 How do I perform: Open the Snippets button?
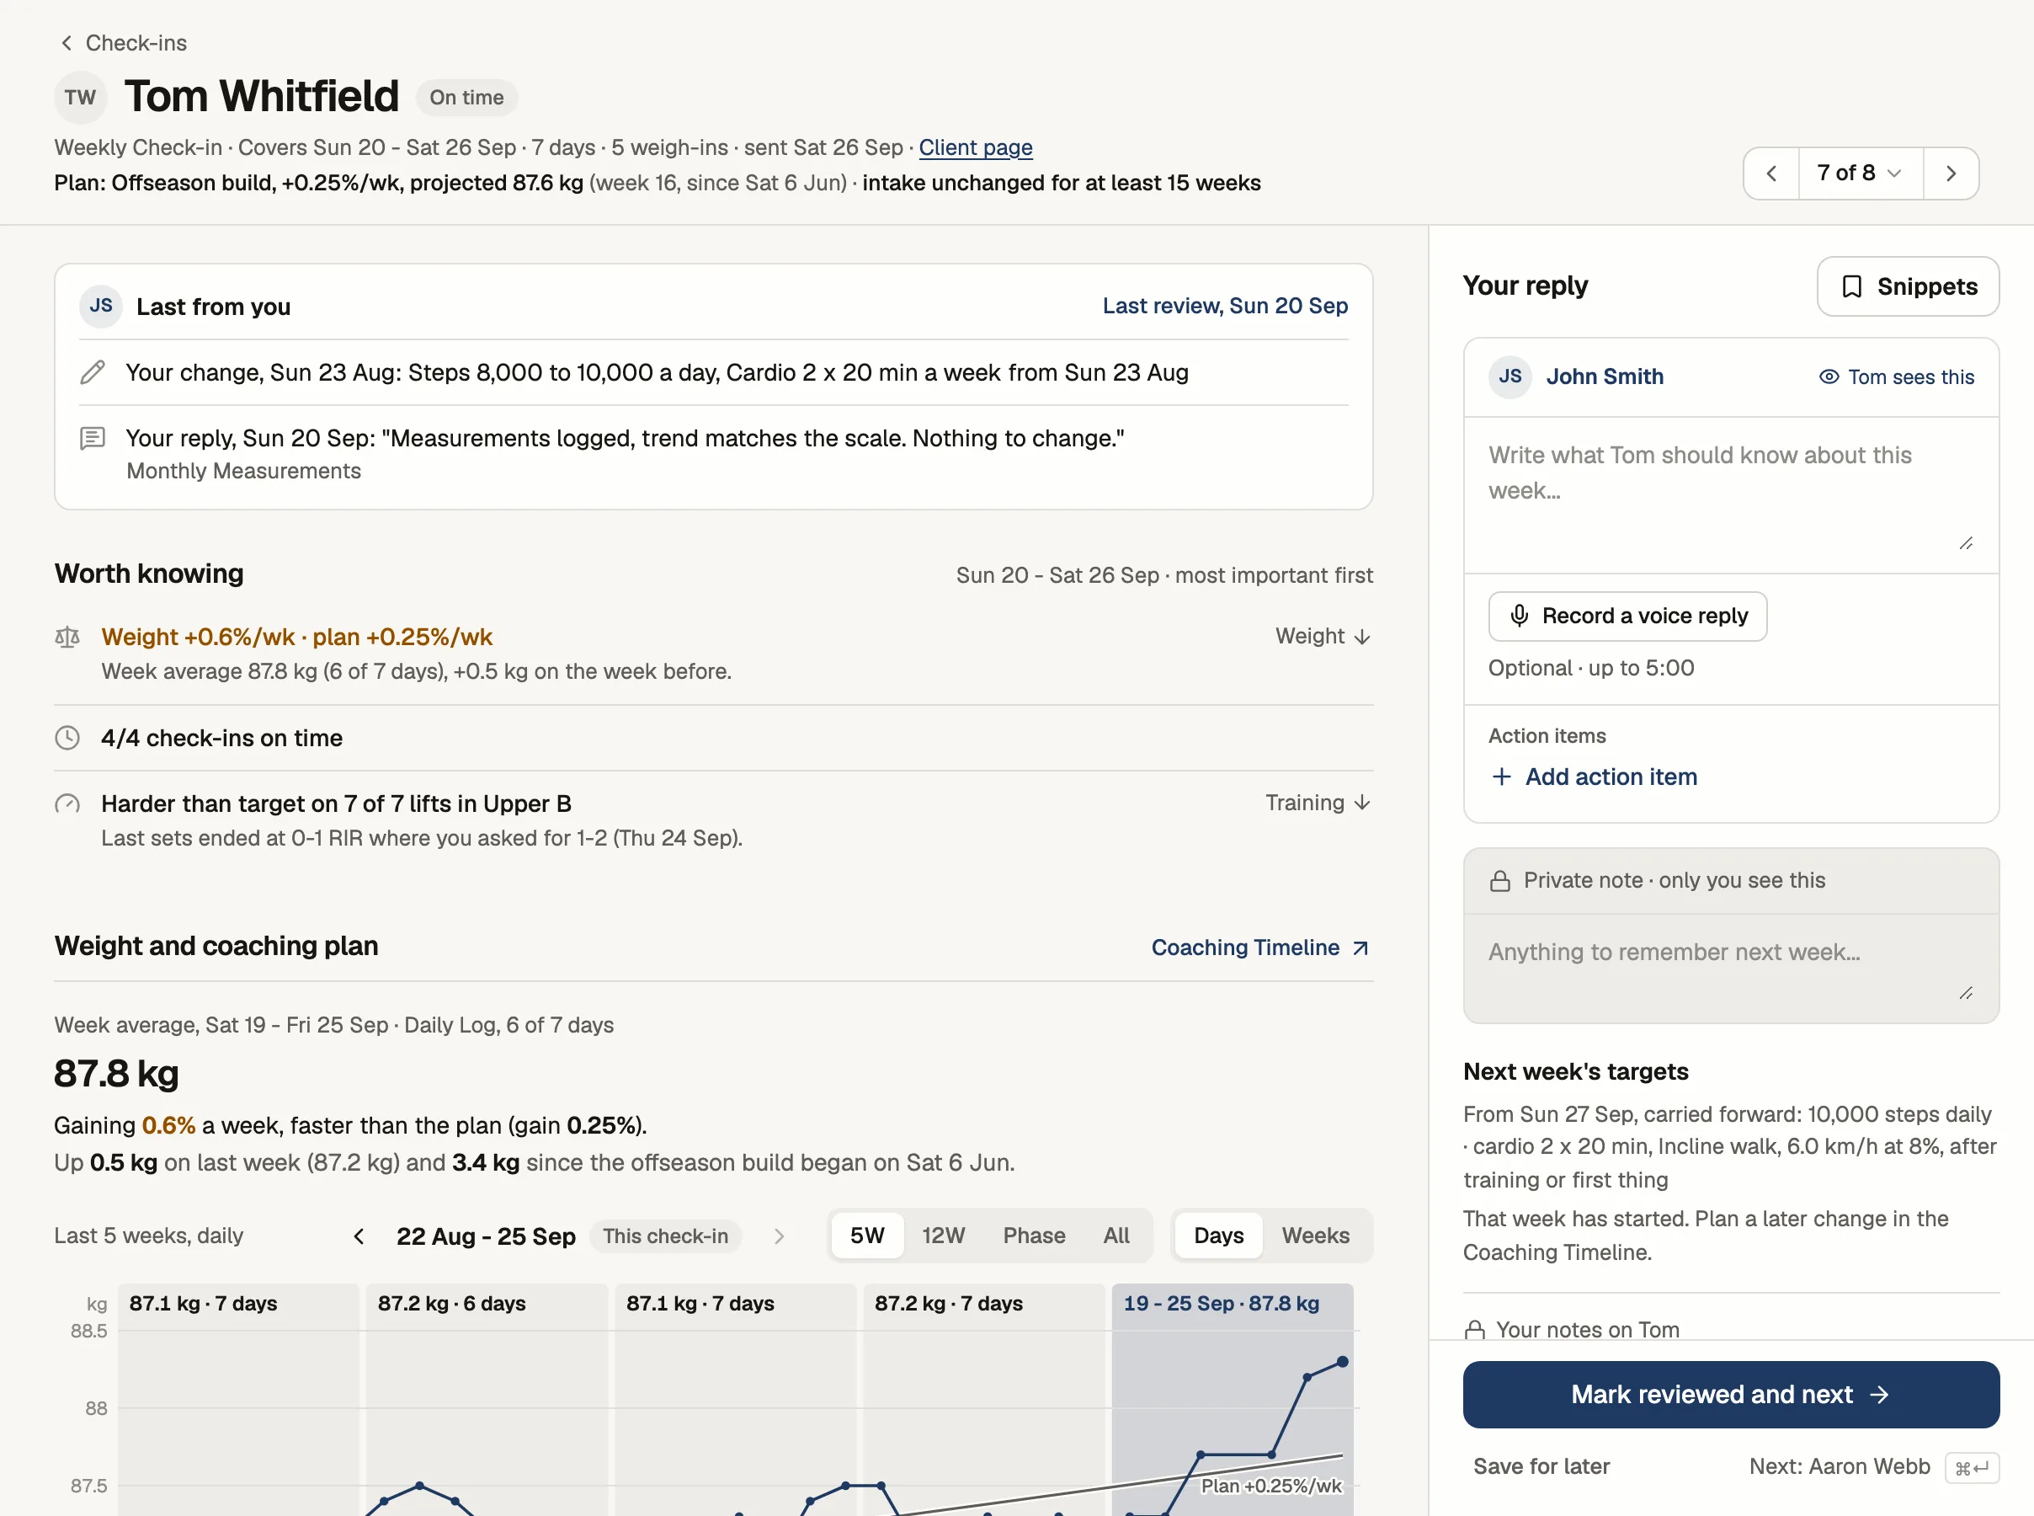coord(1908,287)
